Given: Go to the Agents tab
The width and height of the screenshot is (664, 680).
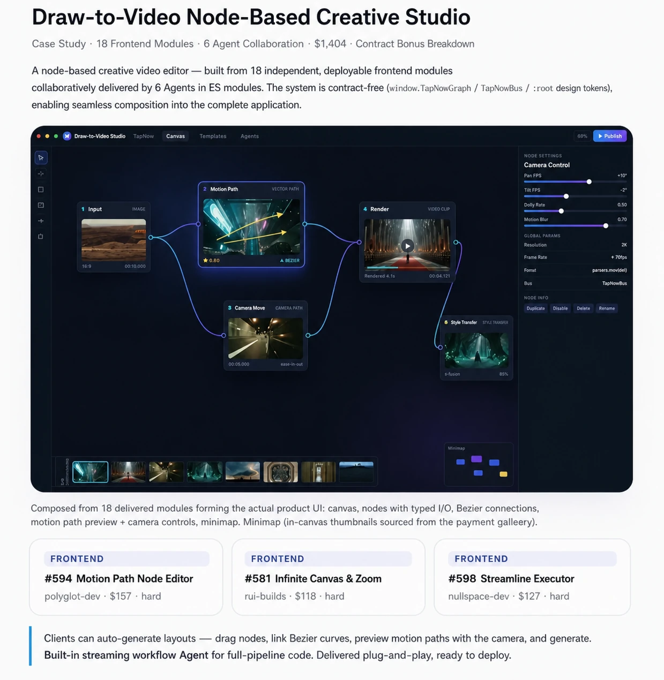Looking at the screenshot, I should pos(250,136).
